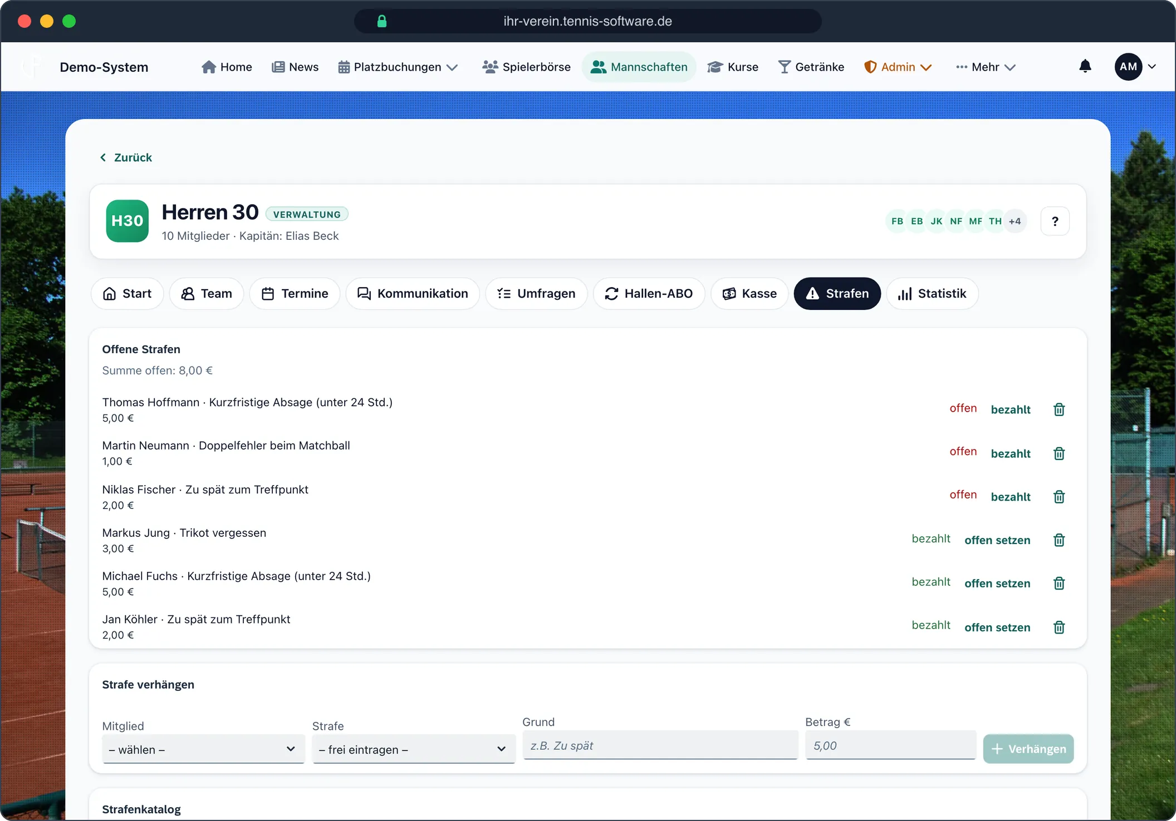Open the help question mark button
The image size is (1176, 821).
coord(1055,221)
